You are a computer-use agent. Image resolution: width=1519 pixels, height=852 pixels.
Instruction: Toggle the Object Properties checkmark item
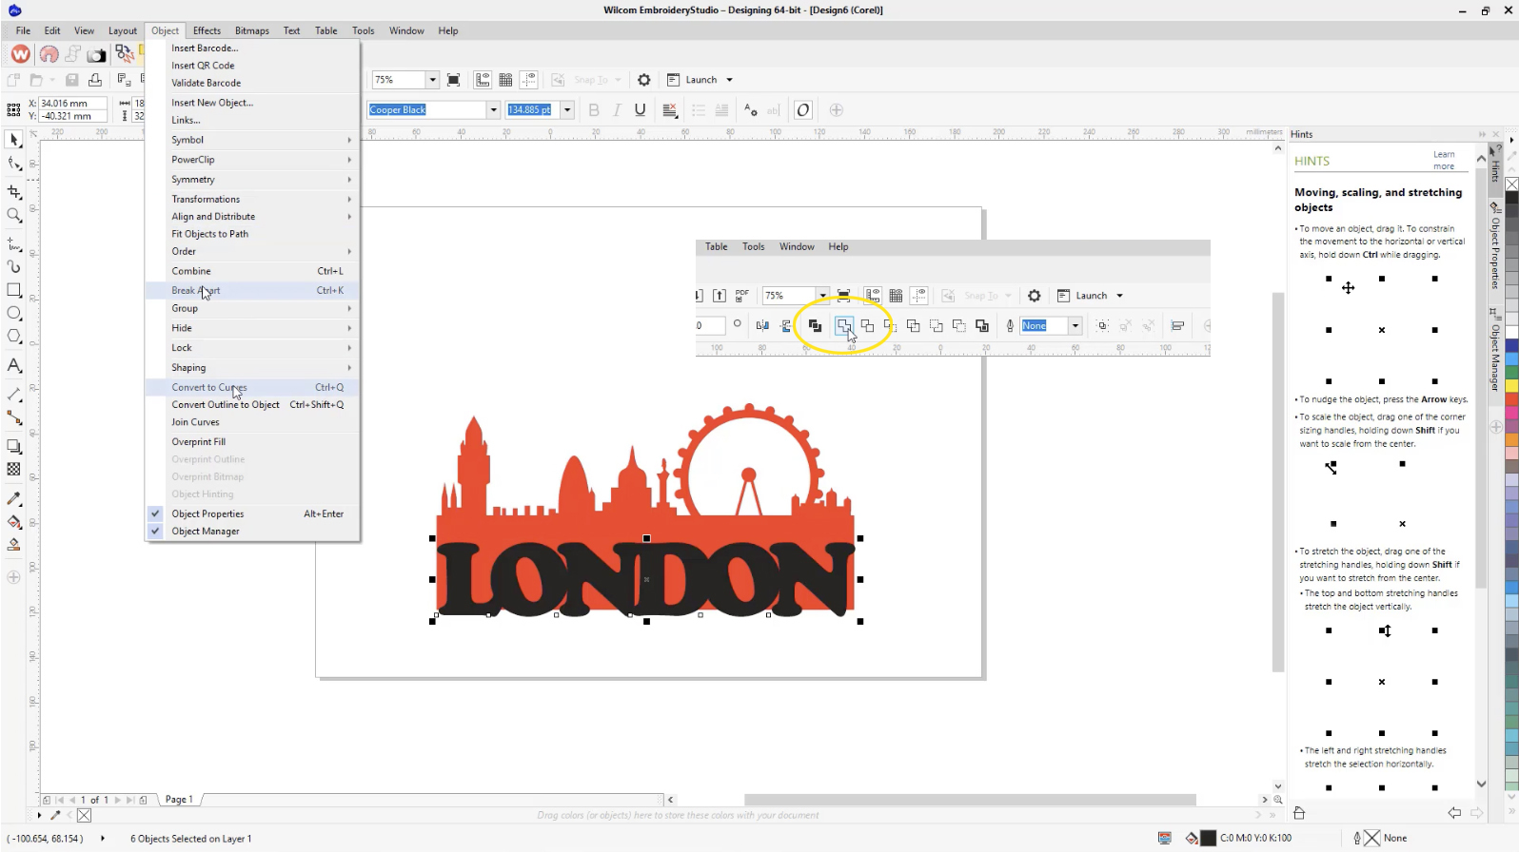point(207,513)
